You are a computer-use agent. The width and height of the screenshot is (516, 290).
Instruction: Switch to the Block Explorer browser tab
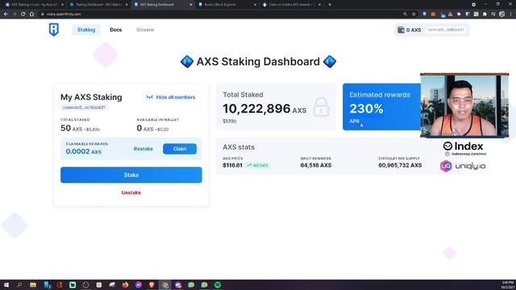pos(227,5)
